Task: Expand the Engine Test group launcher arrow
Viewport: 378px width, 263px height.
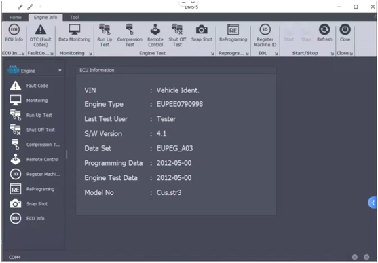Action: [212, 54]
